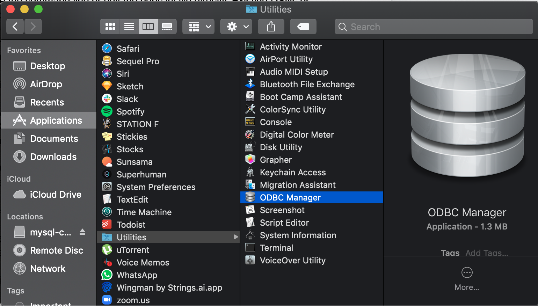
Task: Select Recents in the sidebar
Action: tap(49, 102)
